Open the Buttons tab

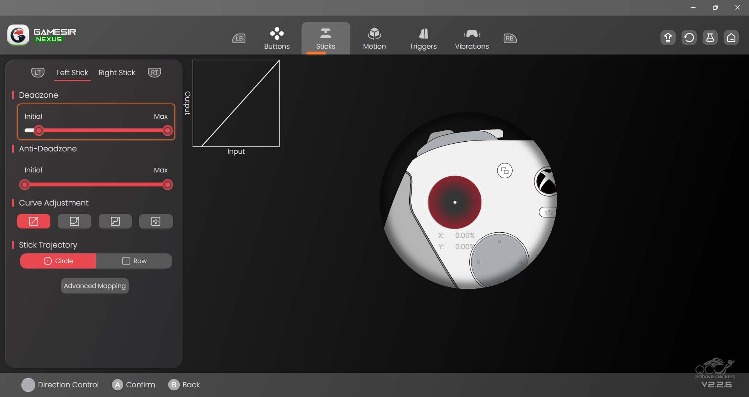point(277,39)
